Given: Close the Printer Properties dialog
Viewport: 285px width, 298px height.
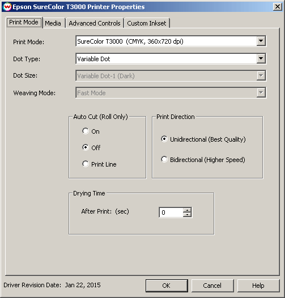Looking at the screenshot, I should [x=278, y=7].
